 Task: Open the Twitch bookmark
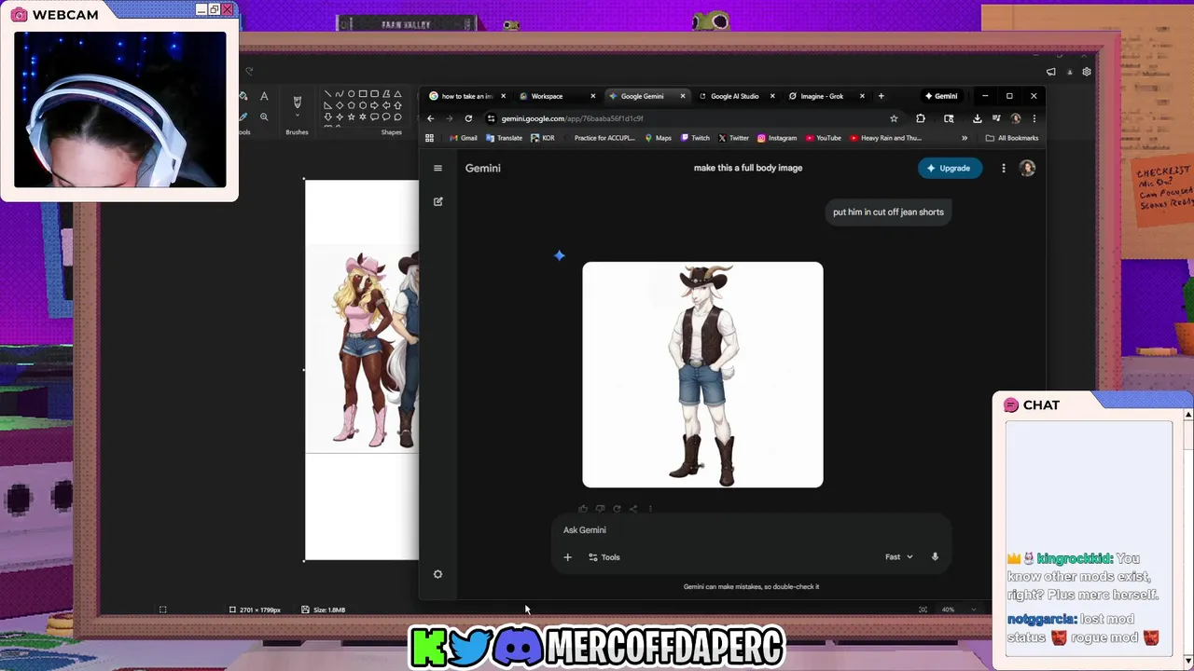coord(695,138)
